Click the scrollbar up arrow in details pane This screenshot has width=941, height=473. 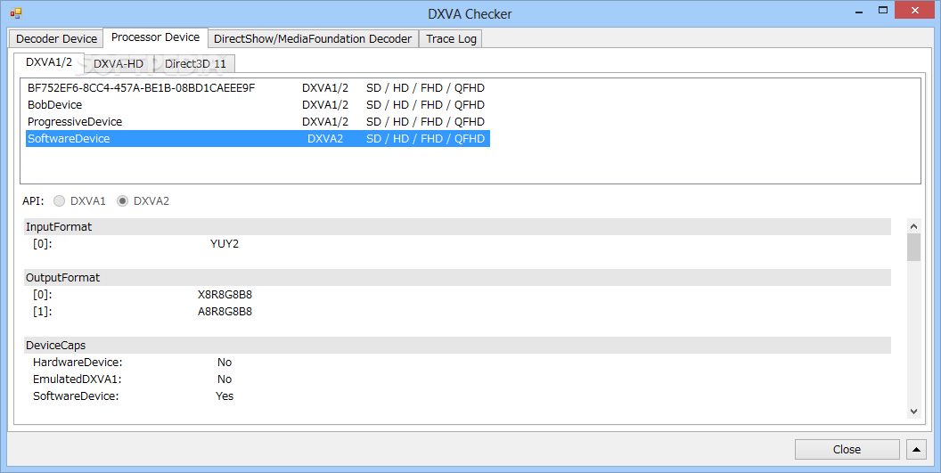coord(913,226)
